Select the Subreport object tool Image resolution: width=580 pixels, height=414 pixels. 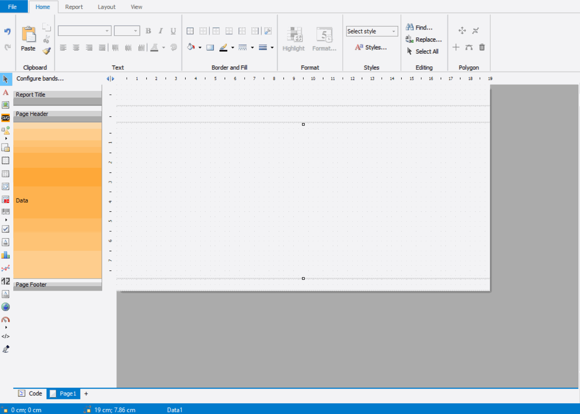tap(5, 147)
